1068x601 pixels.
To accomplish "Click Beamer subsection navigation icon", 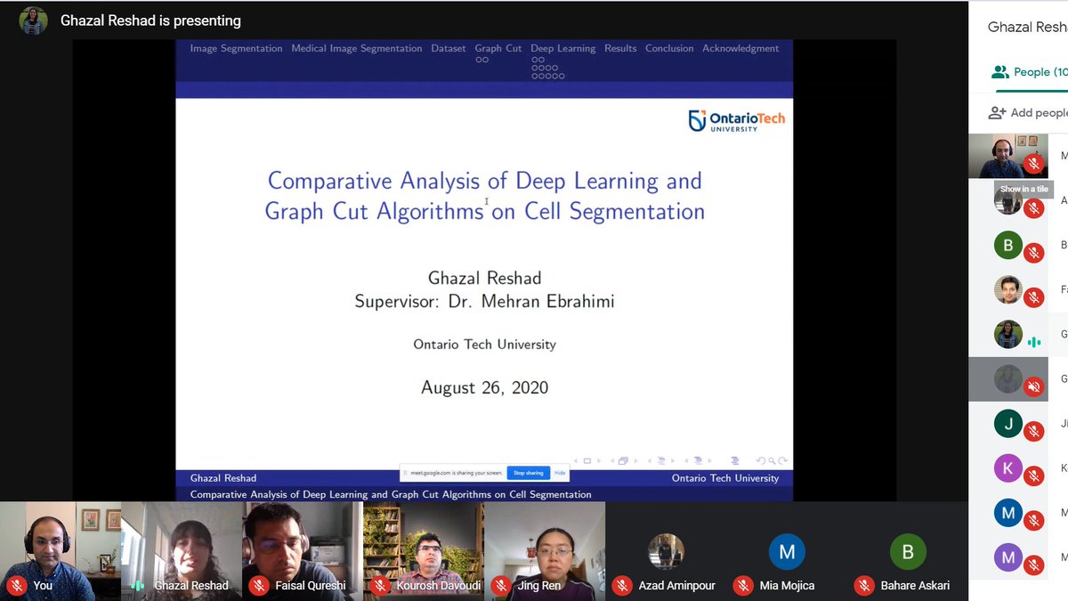I will pos(661,460).
